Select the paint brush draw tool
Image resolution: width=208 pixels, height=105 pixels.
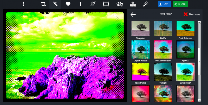[146, 4]
